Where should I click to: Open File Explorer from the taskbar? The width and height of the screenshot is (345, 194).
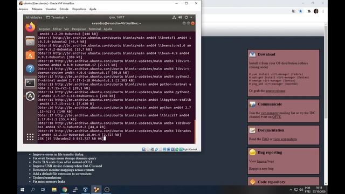click(x=54, y=190)
